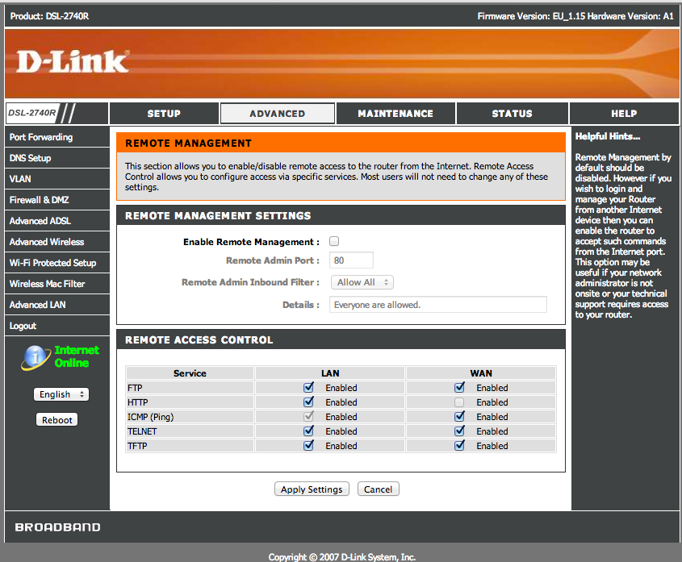
Task: Disable FTP access on WAN
Action: tap(459, 387)
